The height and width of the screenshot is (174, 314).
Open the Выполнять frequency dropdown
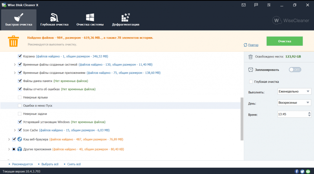tap(294, 91)
